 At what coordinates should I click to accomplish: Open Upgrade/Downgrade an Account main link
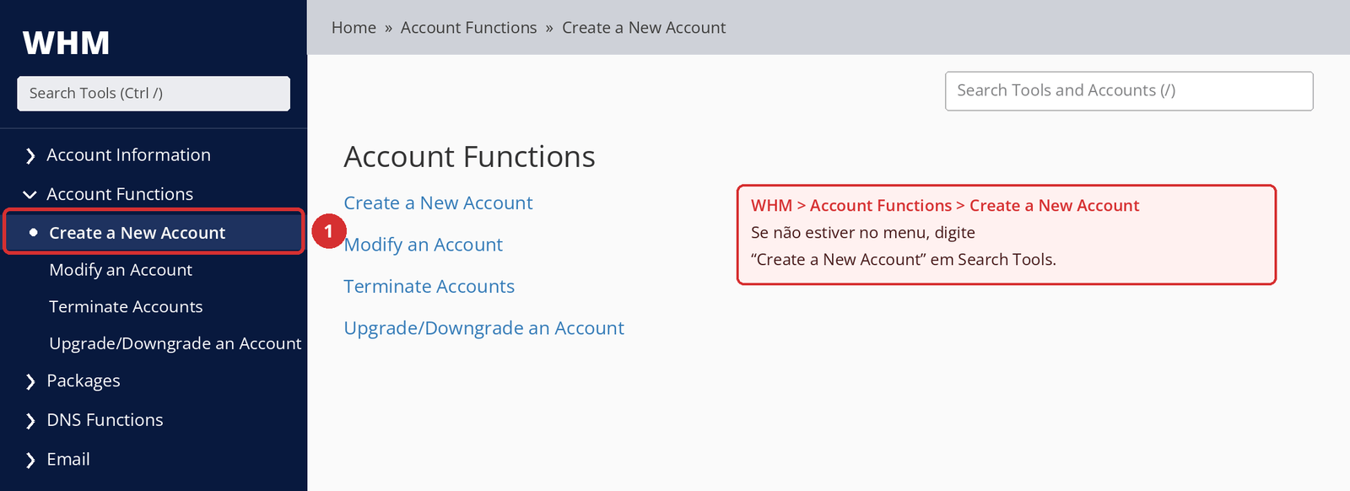[483, 328]
